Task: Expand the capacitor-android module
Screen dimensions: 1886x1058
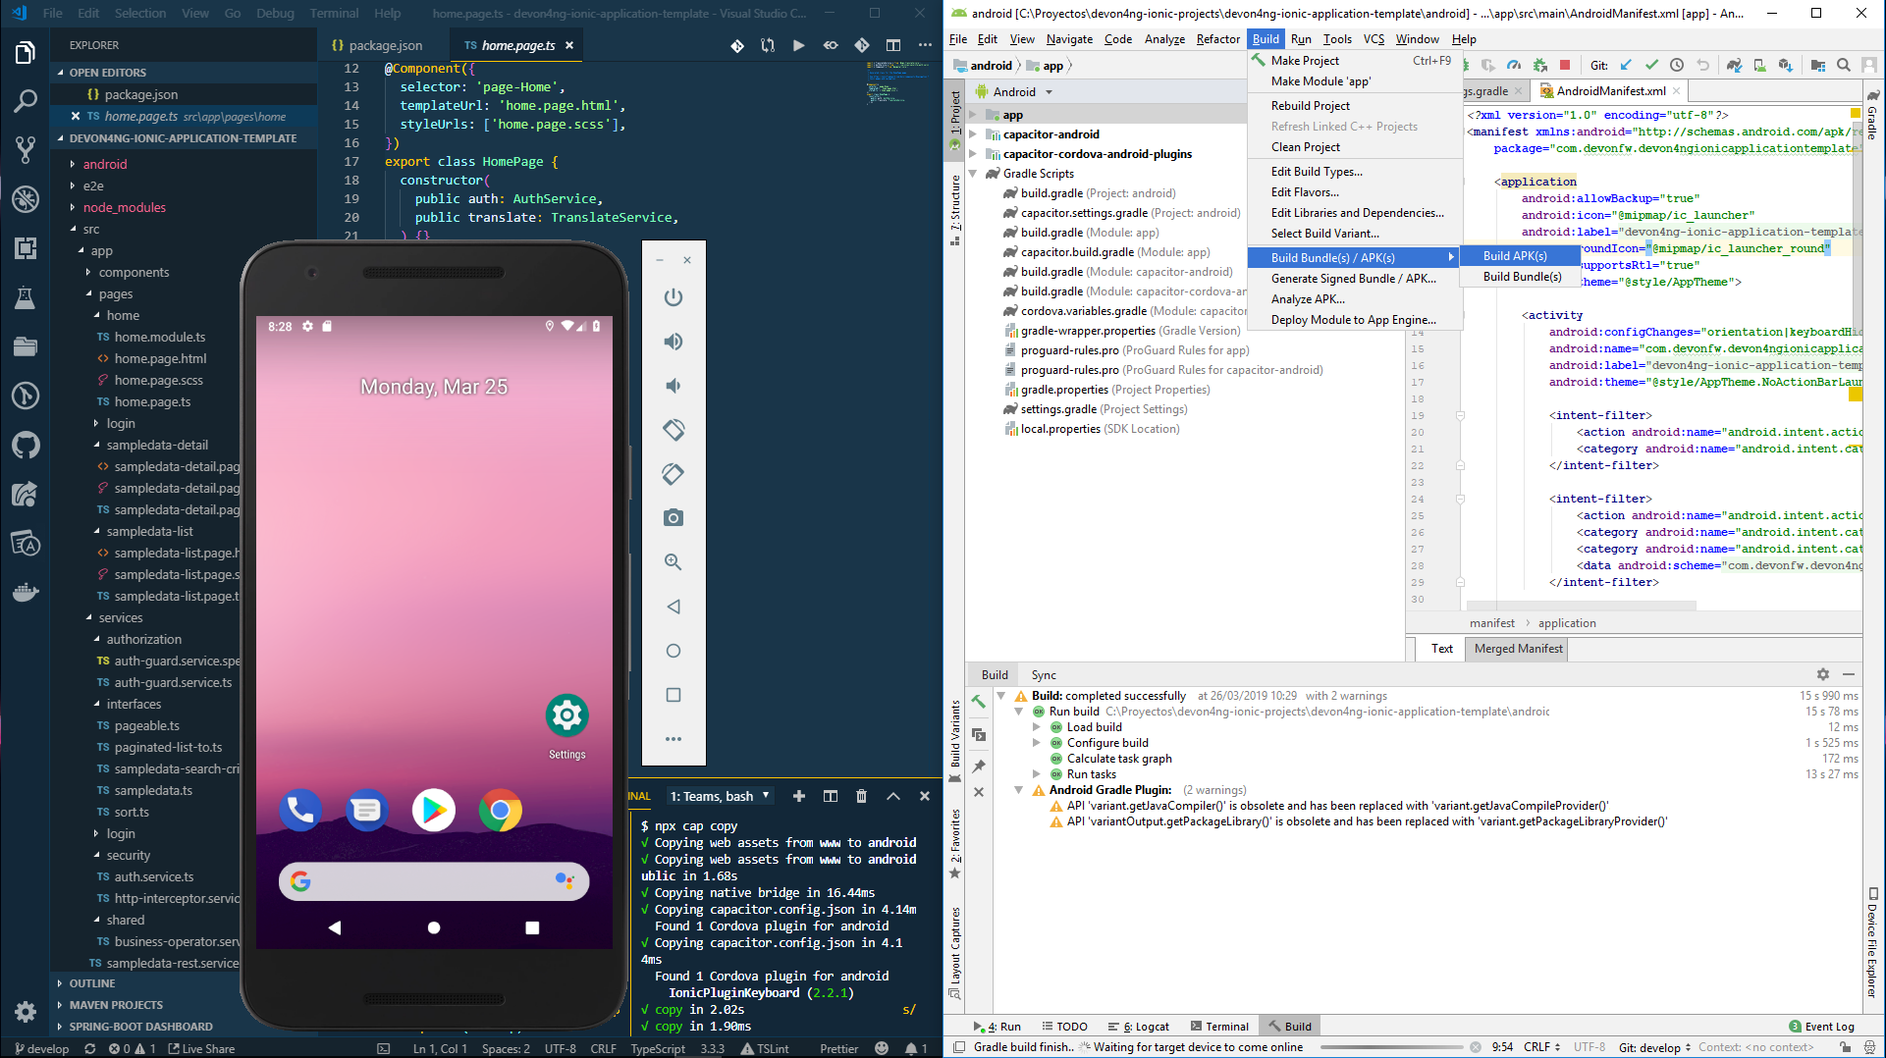Action: click(x=973, y=134)
